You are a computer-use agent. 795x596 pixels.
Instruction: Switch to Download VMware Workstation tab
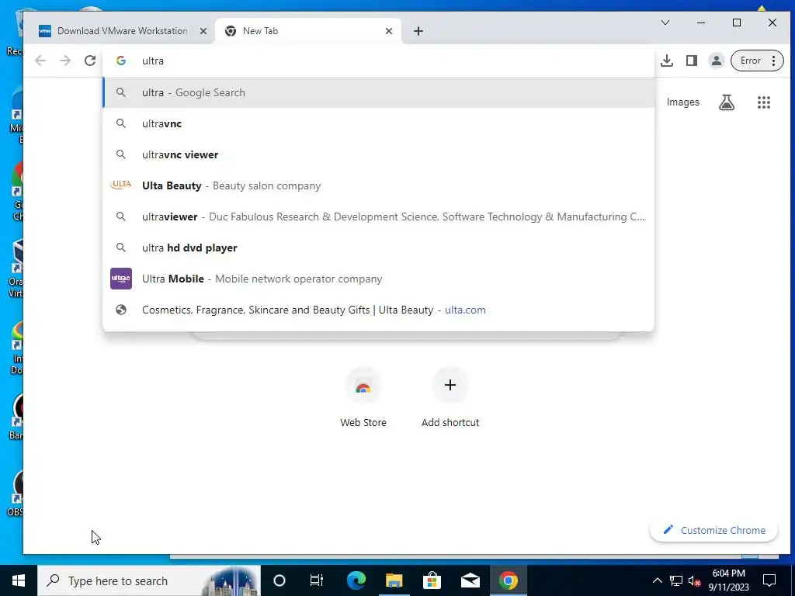[122, 31]
